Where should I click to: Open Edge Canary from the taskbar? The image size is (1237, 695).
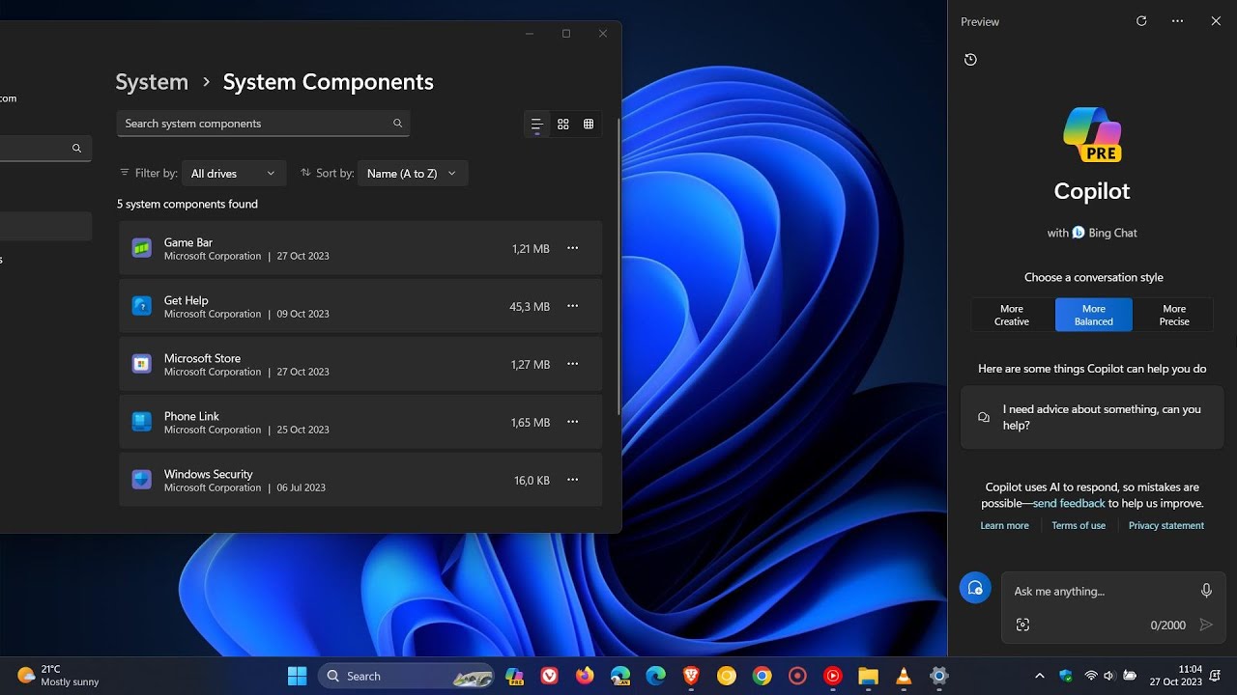coord(620,676)
